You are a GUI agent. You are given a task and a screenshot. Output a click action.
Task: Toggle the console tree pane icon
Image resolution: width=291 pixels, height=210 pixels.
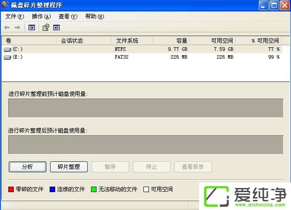click(32, 28)
